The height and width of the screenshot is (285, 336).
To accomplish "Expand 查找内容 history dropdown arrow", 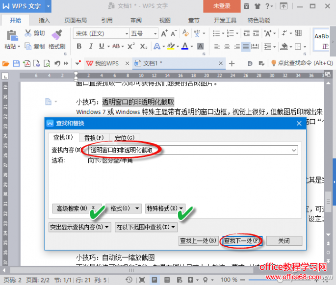I will pyautogui.click(x=294, y=150).
